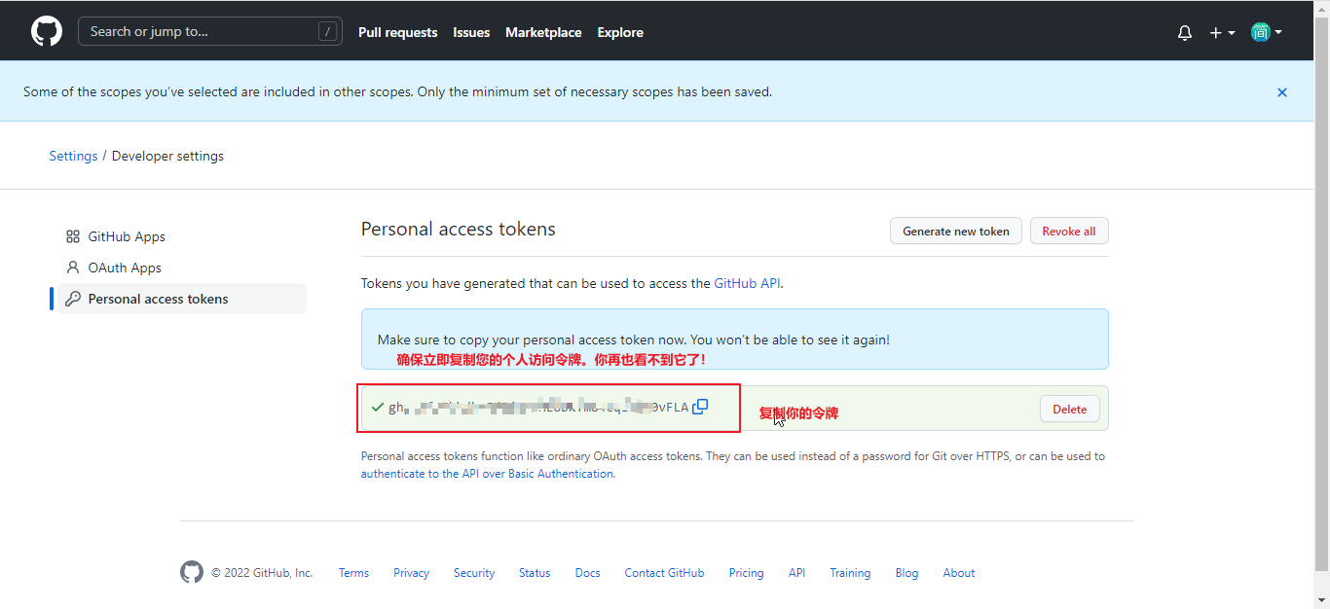This screenshot has height=609, width=1330.
Task: Open Pricing footer link
Action: point(746,573)
